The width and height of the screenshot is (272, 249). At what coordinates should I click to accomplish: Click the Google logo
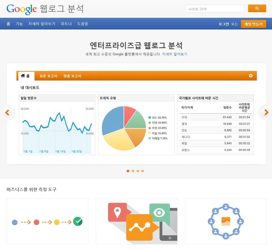pyautogui.click(x=22, y=9)
